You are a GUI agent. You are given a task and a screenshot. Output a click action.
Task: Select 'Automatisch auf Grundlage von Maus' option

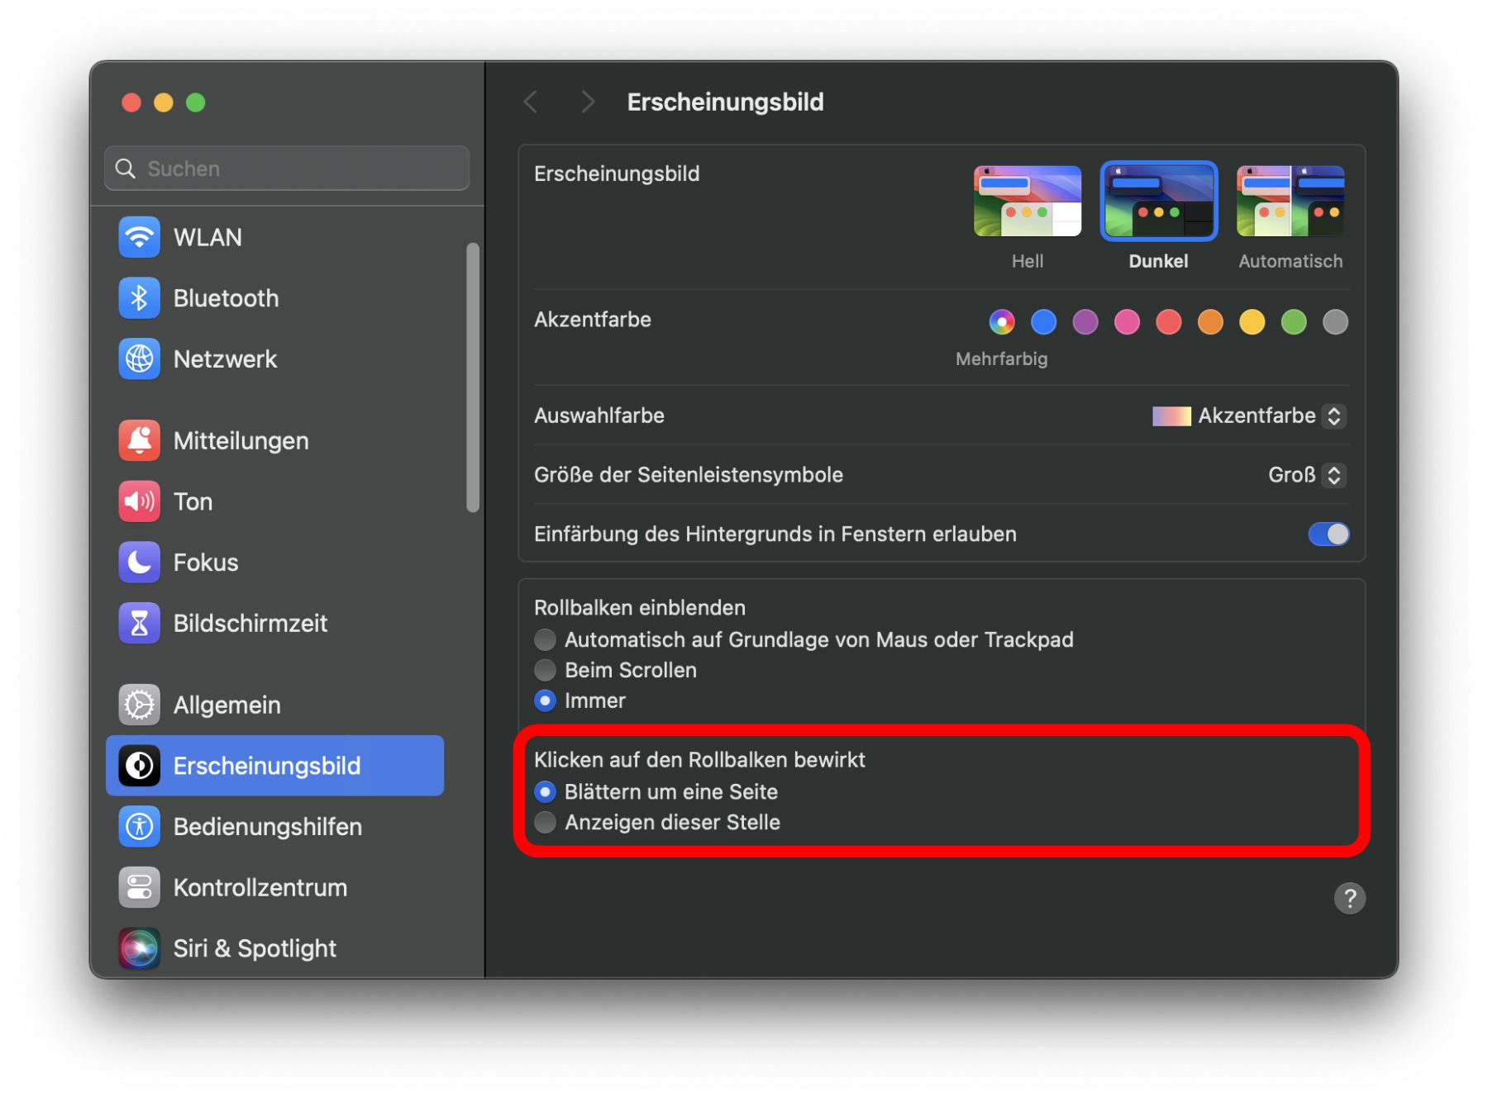pyautogui.click(x=546, y=639)
